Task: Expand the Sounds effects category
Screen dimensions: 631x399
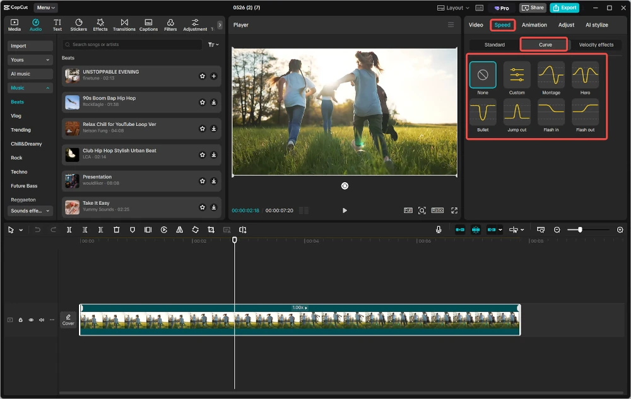Action: pyautogui.click(x=30, y=211)
